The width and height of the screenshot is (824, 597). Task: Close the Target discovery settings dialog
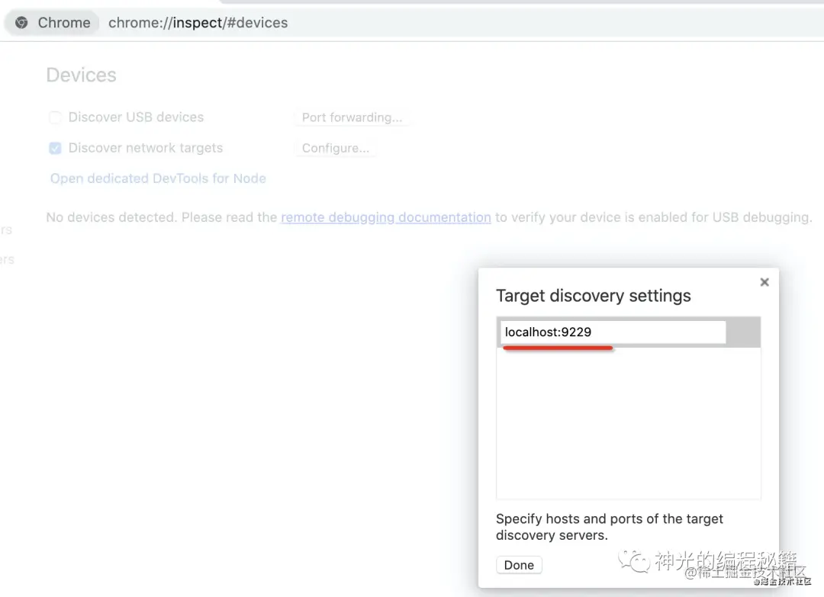click(764, 282)
